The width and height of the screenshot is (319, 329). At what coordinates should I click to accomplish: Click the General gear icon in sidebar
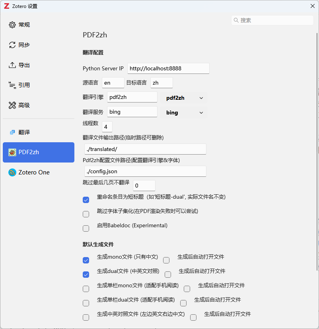pos(12,25)
